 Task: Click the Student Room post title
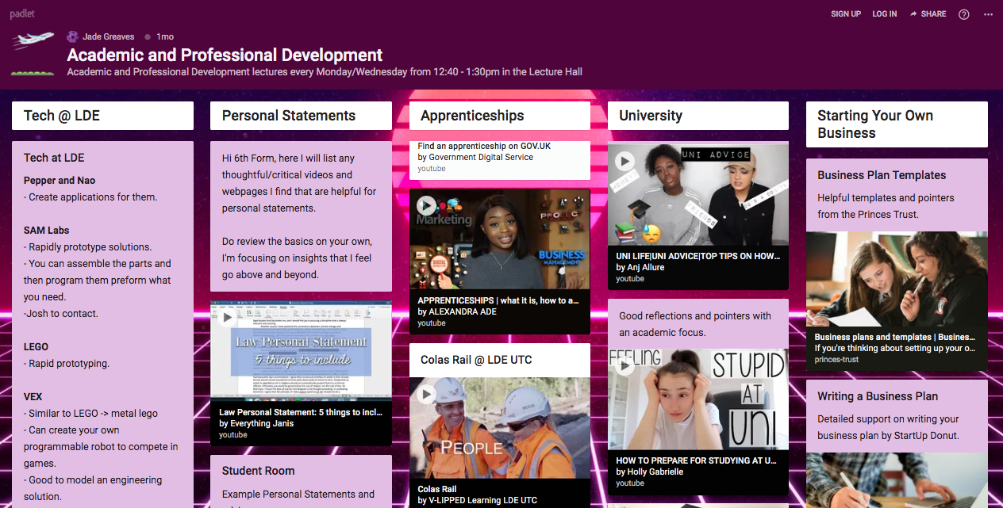click(x=258, y=471)
